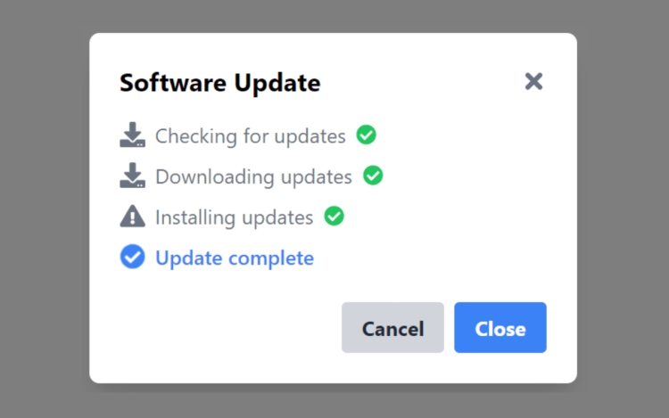Click the download icon beside Downloading updates

tap(132, 175)
